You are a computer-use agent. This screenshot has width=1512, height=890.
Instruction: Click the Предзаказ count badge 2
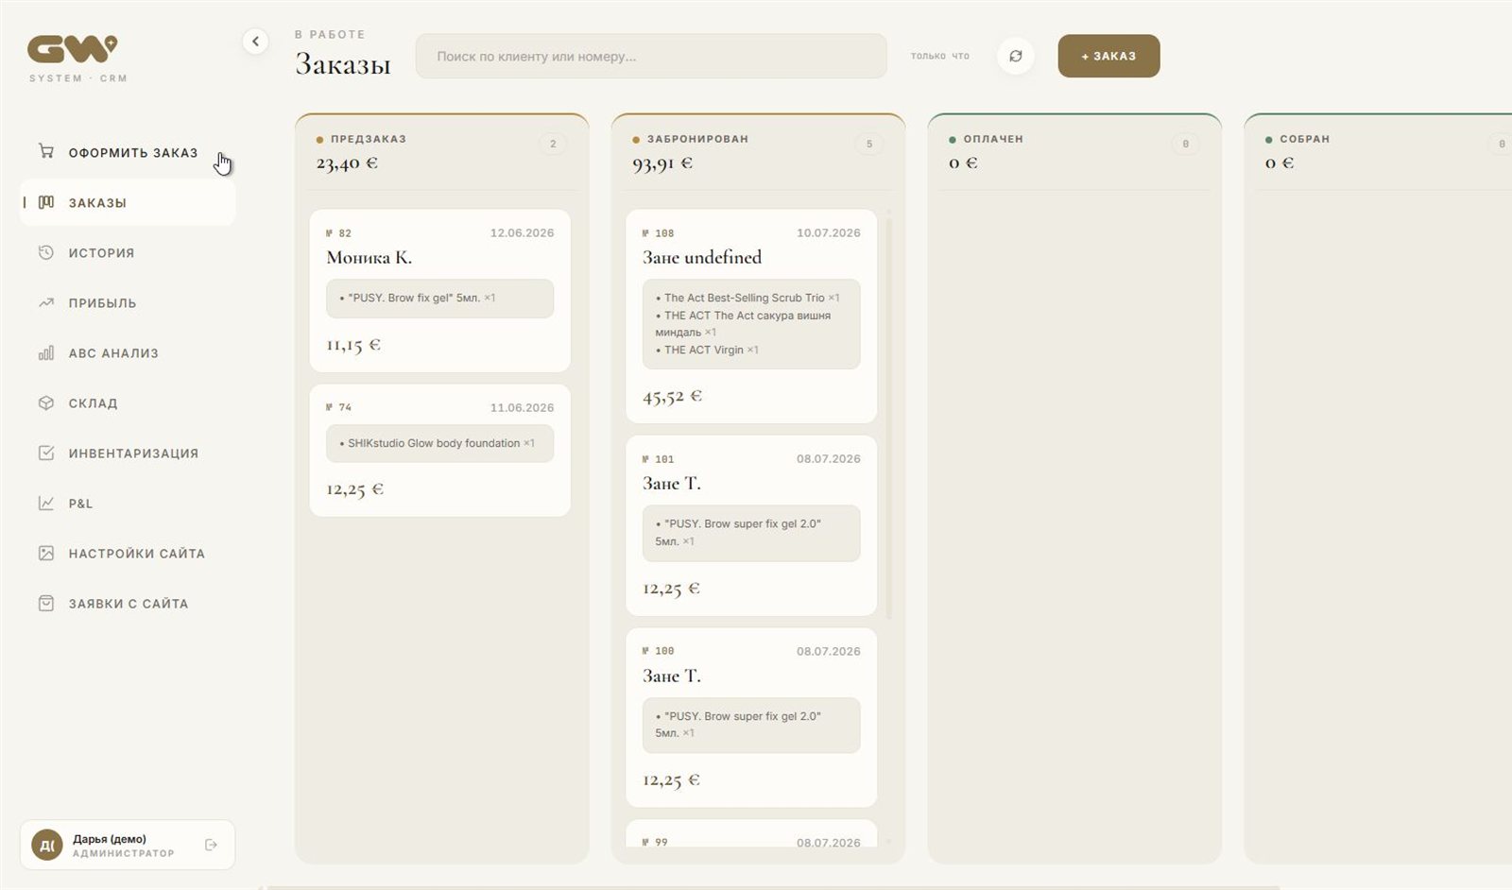(x=553, y=144)
